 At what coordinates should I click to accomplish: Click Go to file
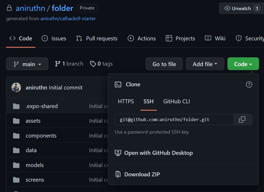point(164,64)
